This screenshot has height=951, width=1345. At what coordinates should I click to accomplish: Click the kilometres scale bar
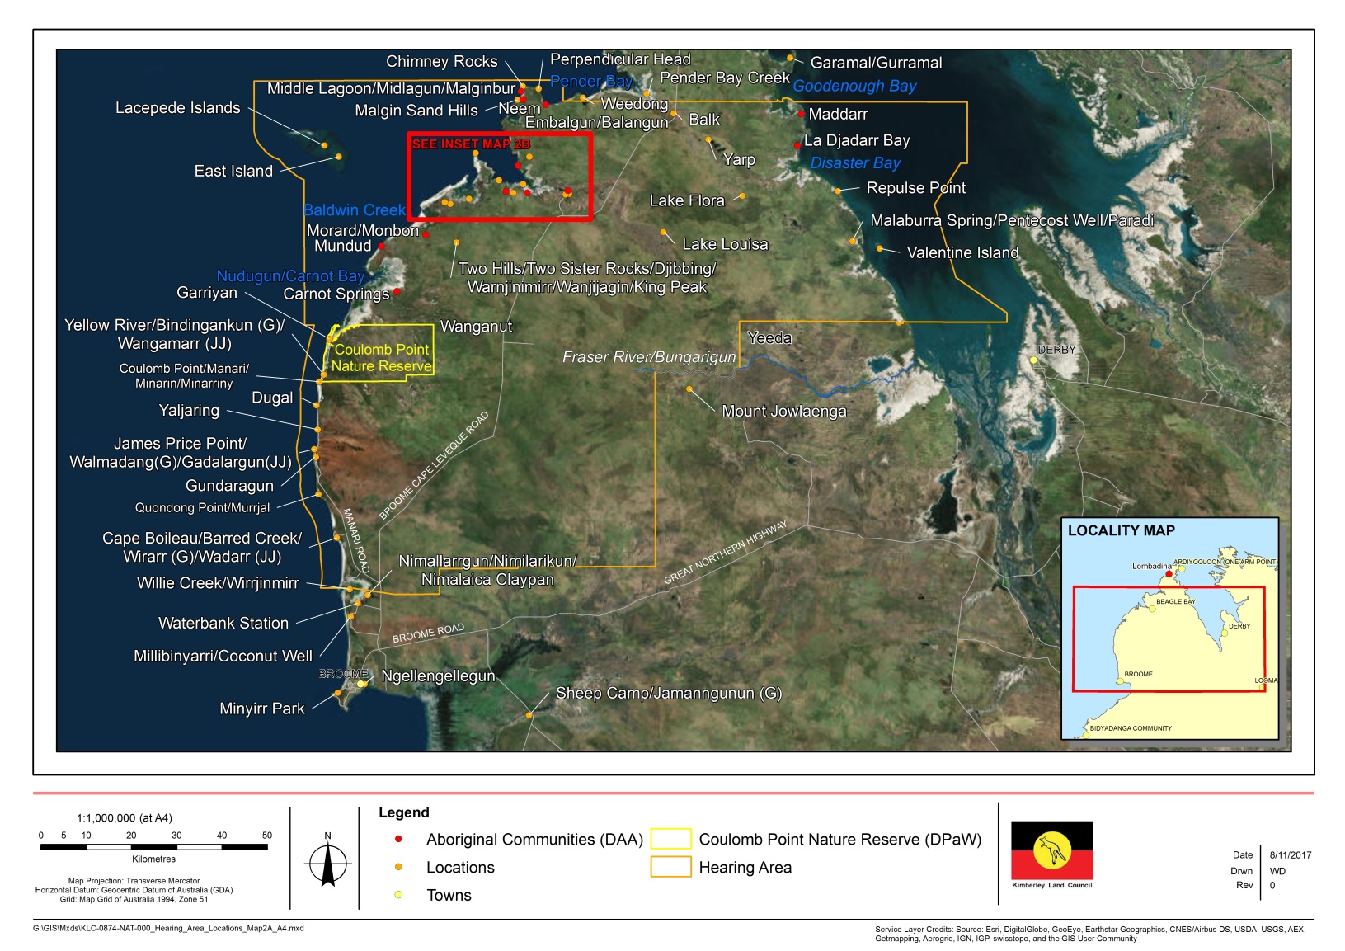click(x=153, y=846)
